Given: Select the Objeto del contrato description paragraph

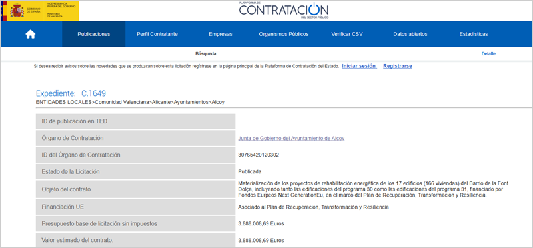Looking at the screenshot, I should tap(373, 189).
